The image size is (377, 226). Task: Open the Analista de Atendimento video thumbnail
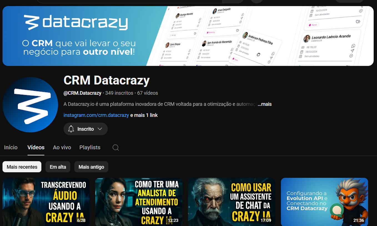(x=139, y=202)
